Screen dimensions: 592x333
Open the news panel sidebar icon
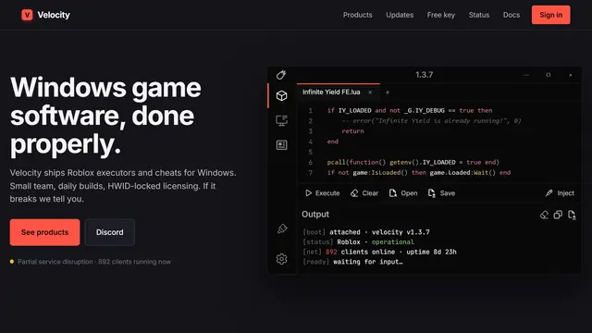281,145
